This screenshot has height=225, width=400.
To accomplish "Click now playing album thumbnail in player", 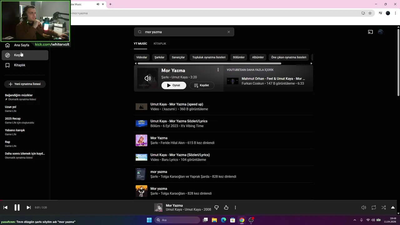I will [158, 207].
